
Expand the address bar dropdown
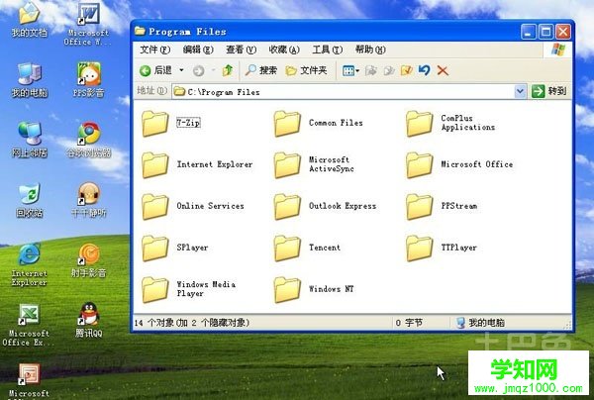(520, 91)
